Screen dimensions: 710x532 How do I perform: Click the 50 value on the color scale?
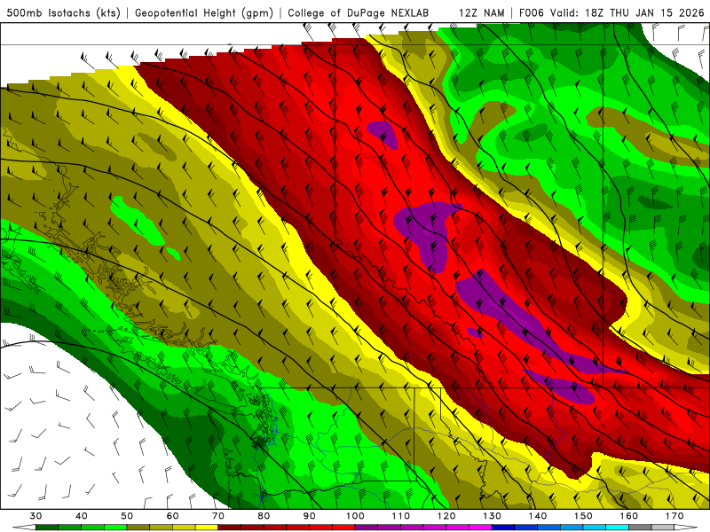tap(127, 516)
